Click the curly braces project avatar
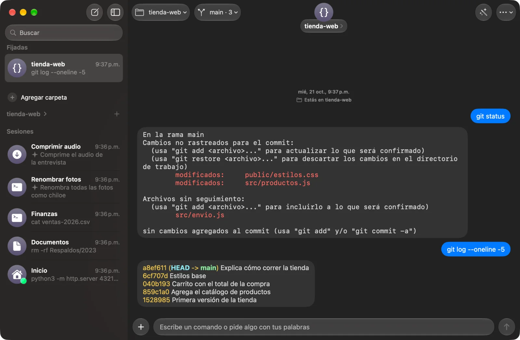Image resolution: width=520 pixels, height=340 pixels. (324, 12)
